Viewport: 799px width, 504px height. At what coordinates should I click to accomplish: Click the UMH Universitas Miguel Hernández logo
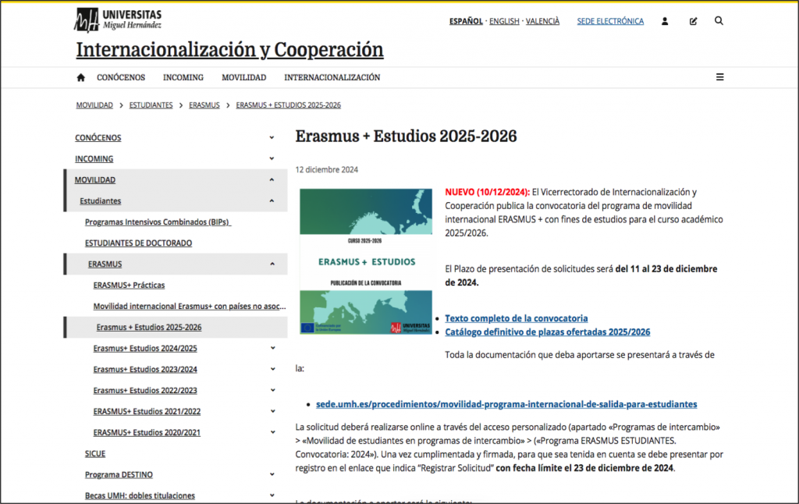click(x=118, y=20)
